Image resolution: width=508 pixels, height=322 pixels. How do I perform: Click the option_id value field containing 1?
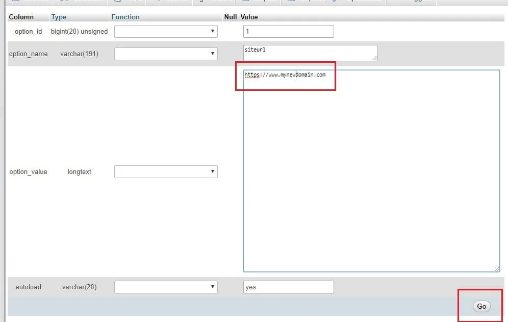click(x=288, y=32)
